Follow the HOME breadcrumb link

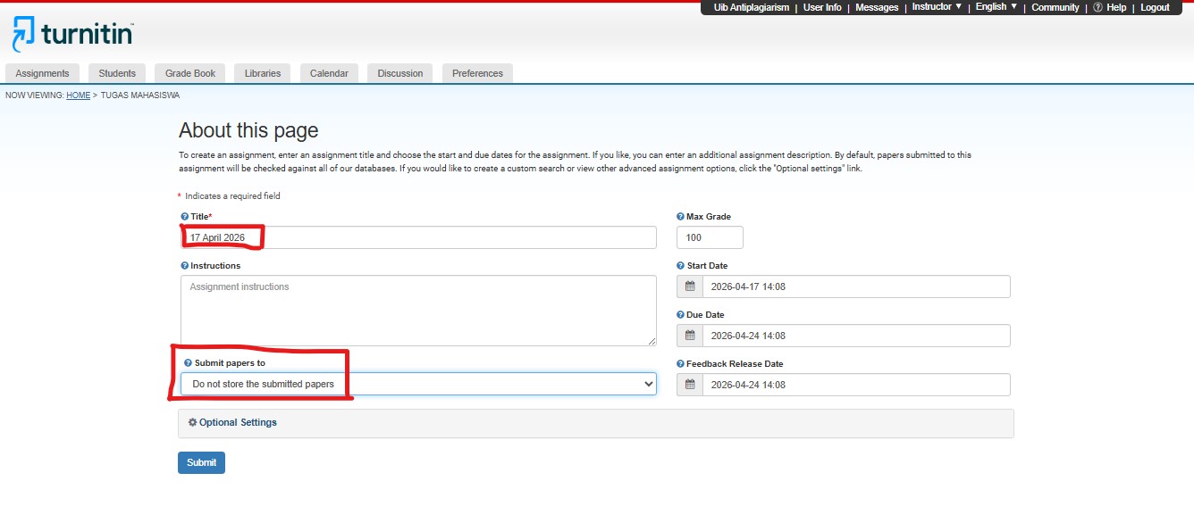click(x=78, y=95)
